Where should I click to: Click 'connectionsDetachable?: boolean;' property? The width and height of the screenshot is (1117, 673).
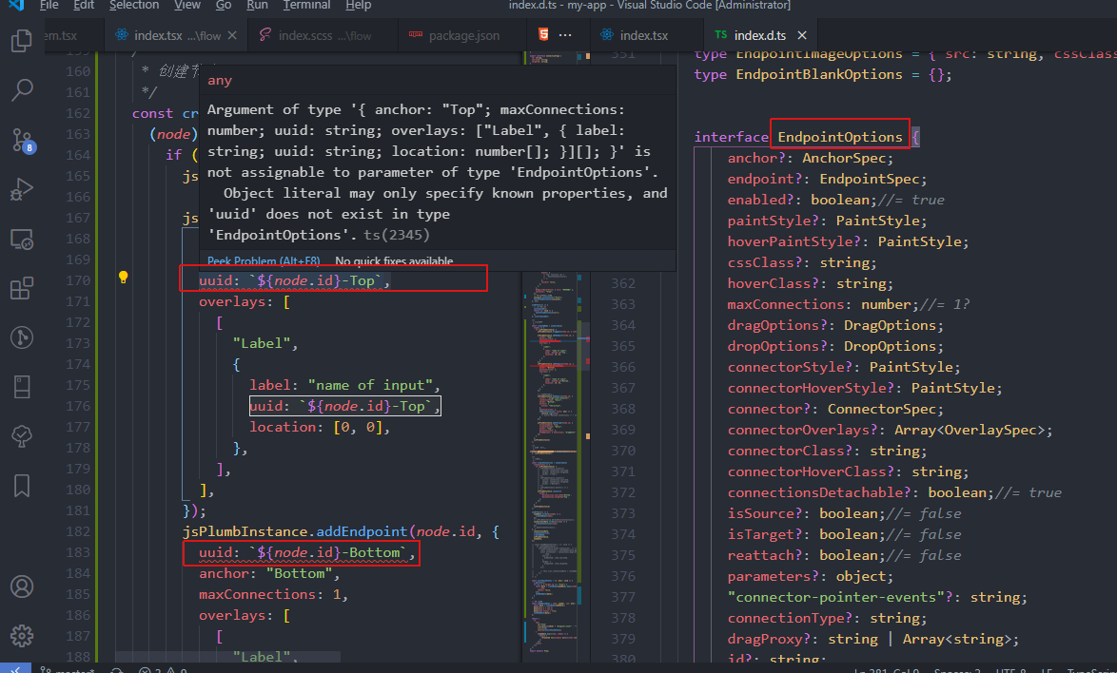click(860, 492)
